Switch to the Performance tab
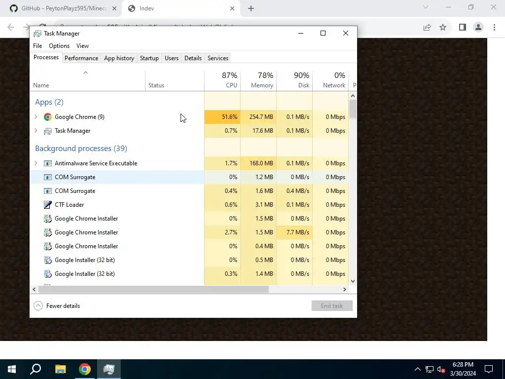Viewport: 505px width, 379px height. pos(81,58)
